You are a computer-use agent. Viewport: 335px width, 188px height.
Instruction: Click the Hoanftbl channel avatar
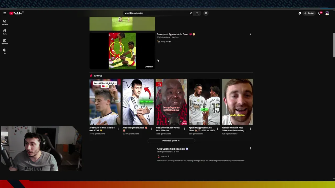tap(159, 156)
